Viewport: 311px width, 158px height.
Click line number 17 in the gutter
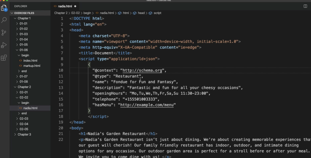61,111
